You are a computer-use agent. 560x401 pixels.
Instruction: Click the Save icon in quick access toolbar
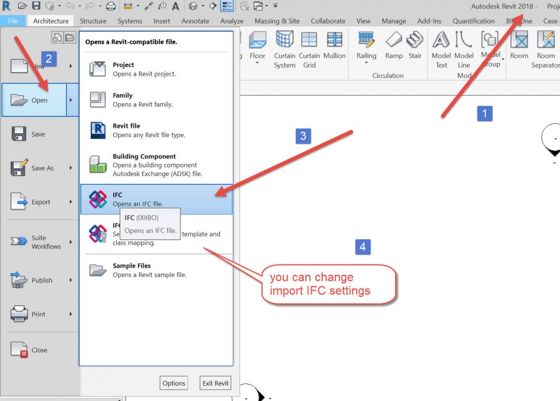coord(36,6)
